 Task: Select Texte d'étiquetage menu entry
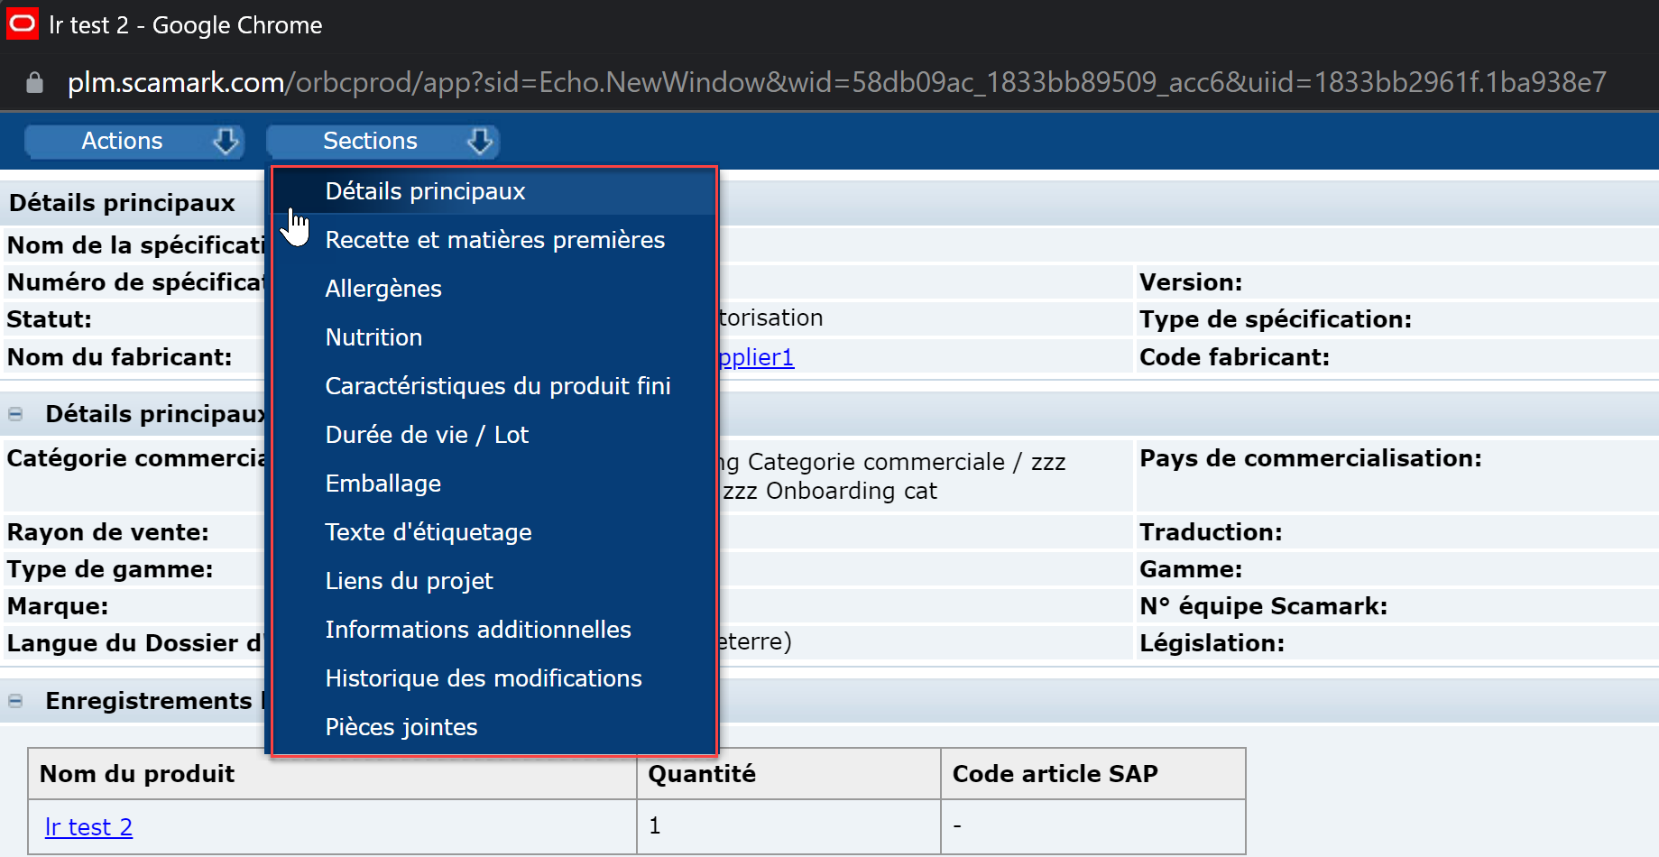[x=493, y=532]
